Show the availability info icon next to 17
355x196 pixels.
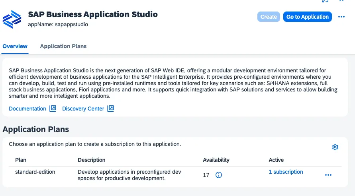click(218, 175)
